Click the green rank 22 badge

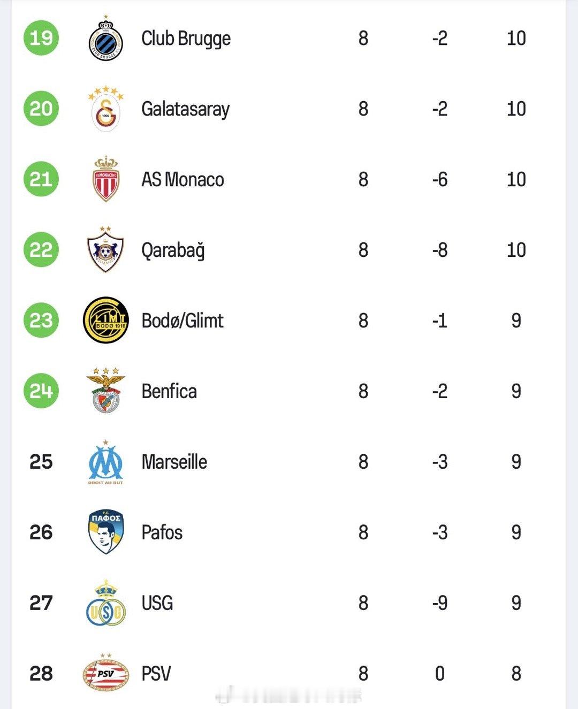click(41, 250)
